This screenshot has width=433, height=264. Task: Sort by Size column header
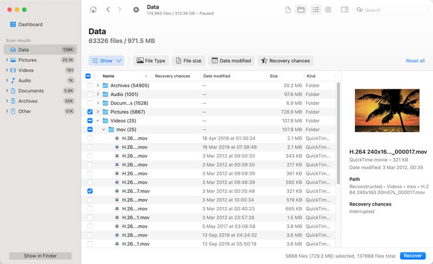(x=274, y=76)
